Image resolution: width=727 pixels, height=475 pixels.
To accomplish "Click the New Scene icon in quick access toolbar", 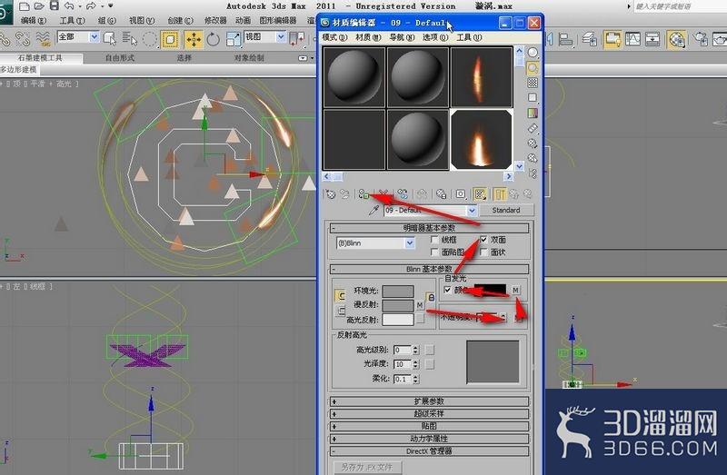I will click(x=25, y=6).
